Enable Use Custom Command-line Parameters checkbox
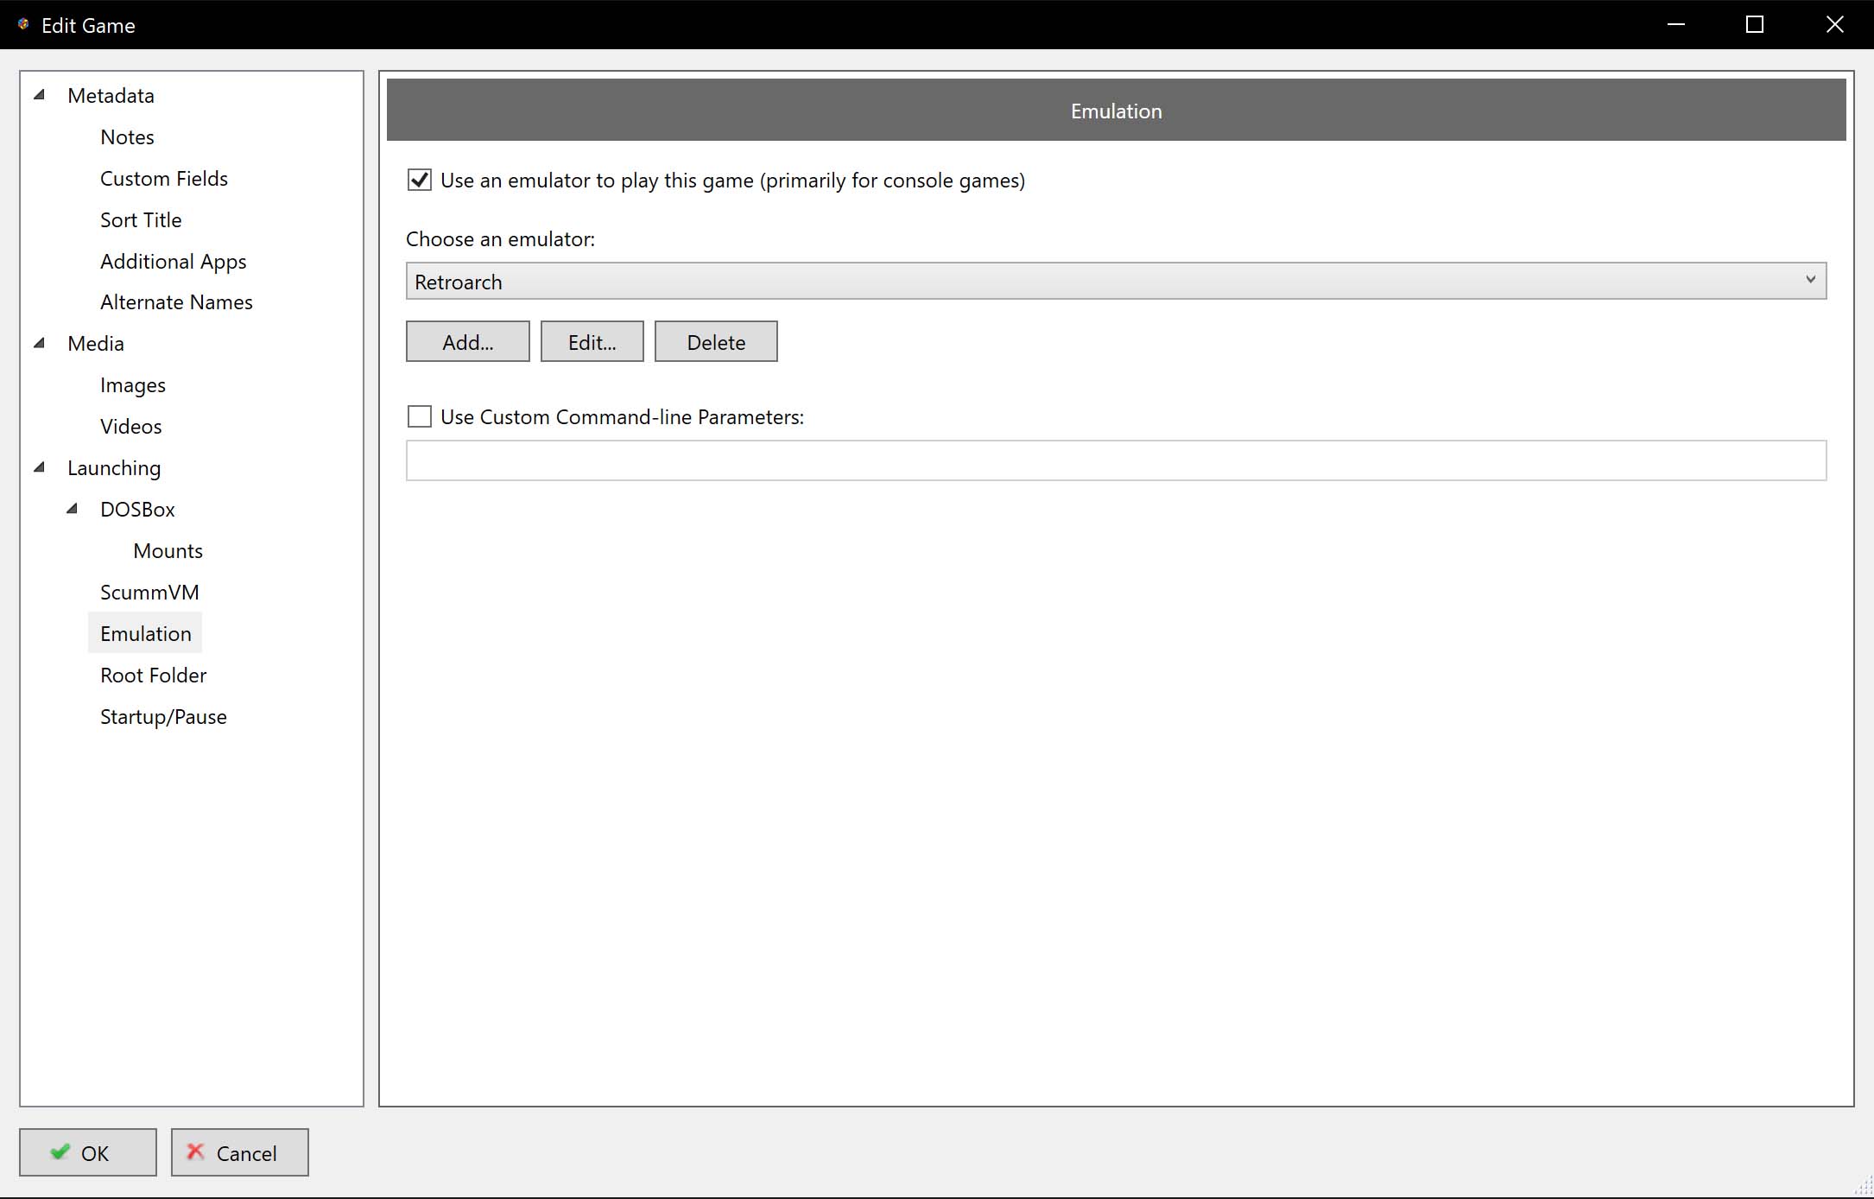 click(x=420, y=416)
